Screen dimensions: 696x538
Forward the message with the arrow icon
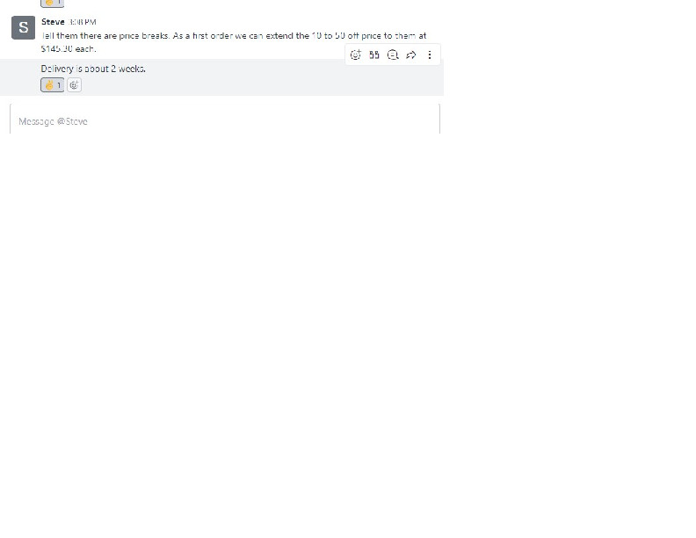(411, 55)
